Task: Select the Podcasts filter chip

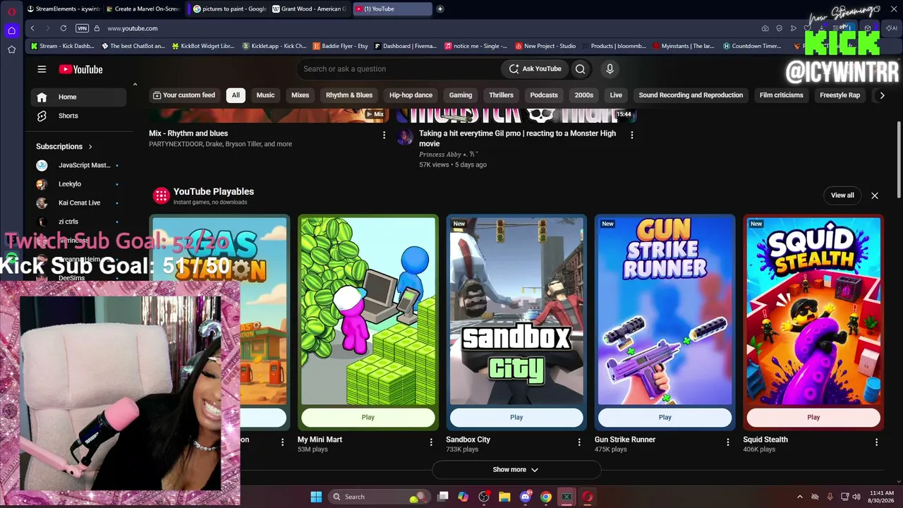Action: point(544,95)
